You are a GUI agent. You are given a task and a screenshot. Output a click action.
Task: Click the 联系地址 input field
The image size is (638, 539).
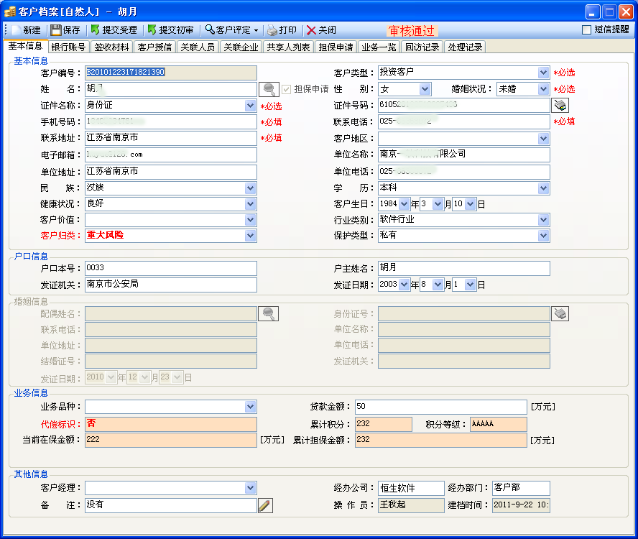coord(171,138)
